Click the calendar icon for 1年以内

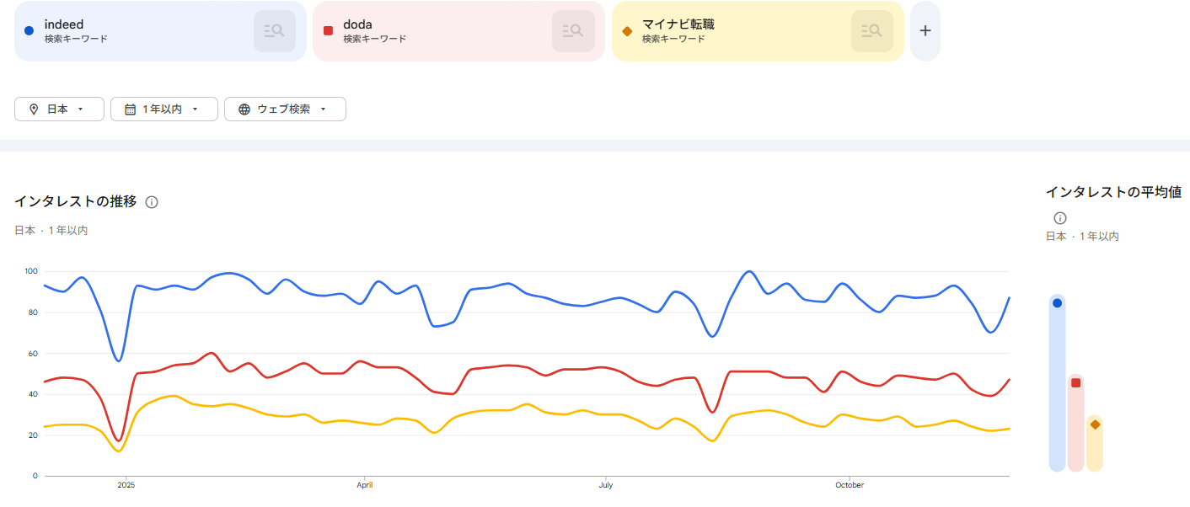point(130,109)
